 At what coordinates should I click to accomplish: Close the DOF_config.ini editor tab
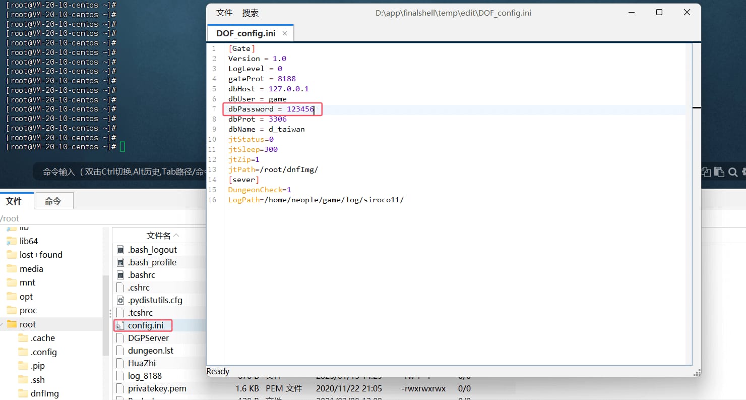(x=285, y=33)
